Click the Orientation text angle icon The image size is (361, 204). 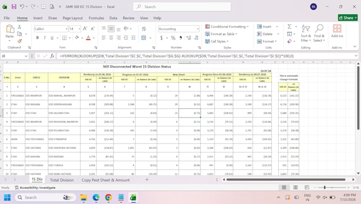[x=126, y=29]
